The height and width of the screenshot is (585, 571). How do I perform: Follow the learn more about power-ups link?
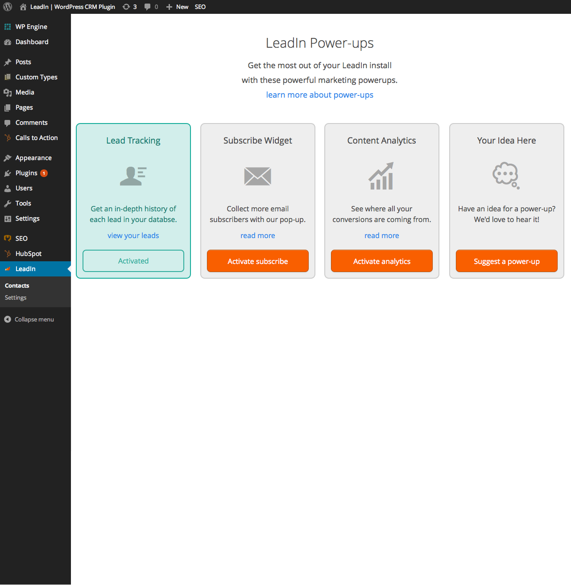coord(319,95)
